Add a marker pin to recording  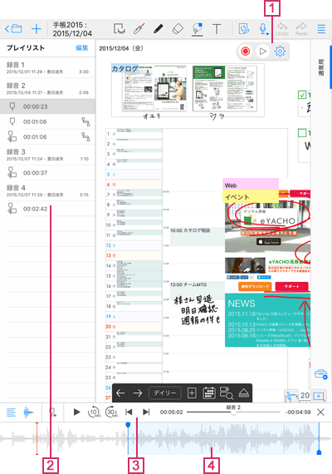click(53, 412)
